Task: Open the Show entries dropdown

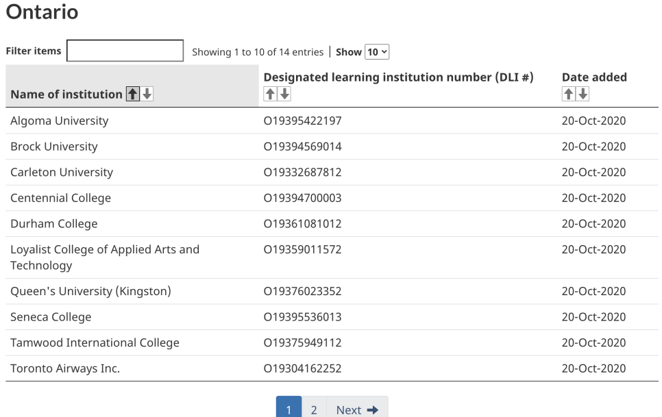Action: (x=377, y=52)
